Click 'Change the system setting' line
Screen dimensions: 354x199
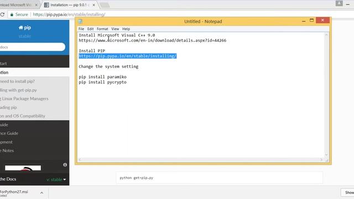point(108,66)
